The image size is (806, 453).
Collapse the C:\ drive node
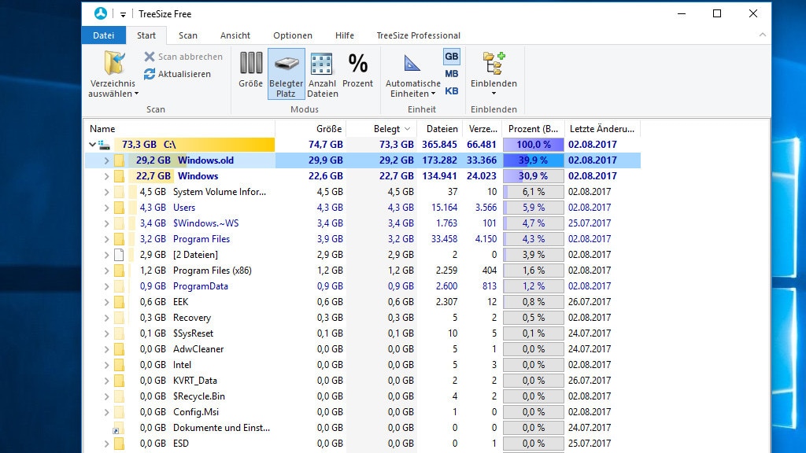click(92, 145)
